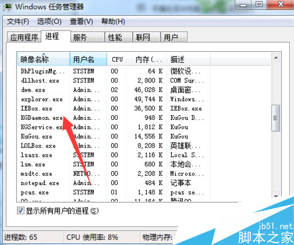Image resolution: width=294 pixels, height=245 pixels.
Task: Click the Task Manager title bar icon
Action: (x=7, y=6)
